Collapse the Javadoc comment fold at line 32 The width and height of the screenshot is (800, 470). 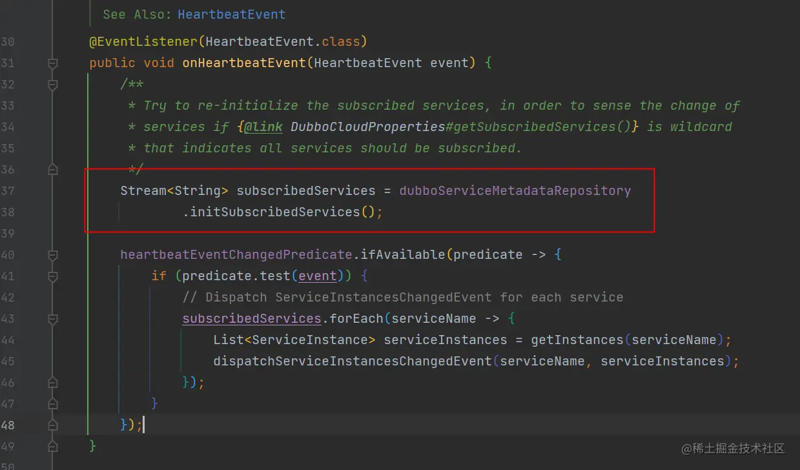[x=53, y=85]
